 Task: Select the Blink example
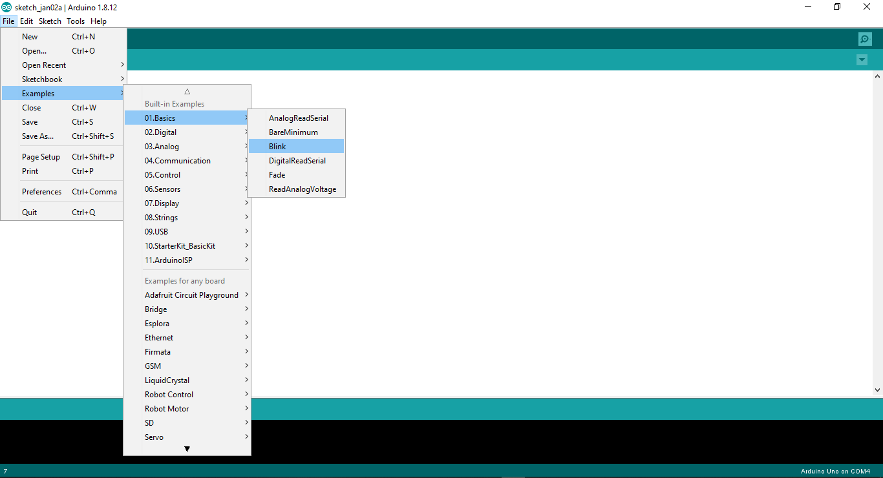point(277,146)
